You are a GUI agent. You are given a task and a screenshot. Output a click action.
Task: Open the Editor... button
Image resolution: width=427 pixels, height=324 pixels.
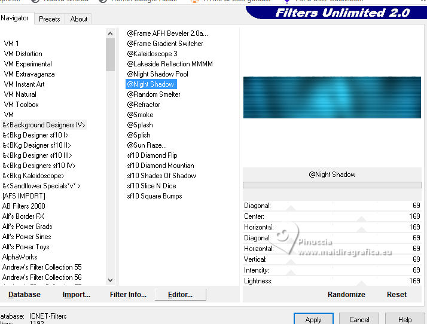point(180,295)
